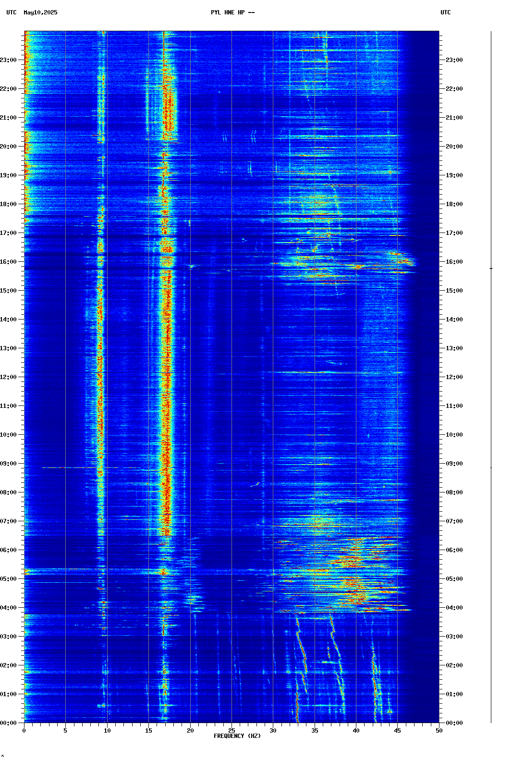Click the '50' frequency axis label

click(x=439, y=731)
